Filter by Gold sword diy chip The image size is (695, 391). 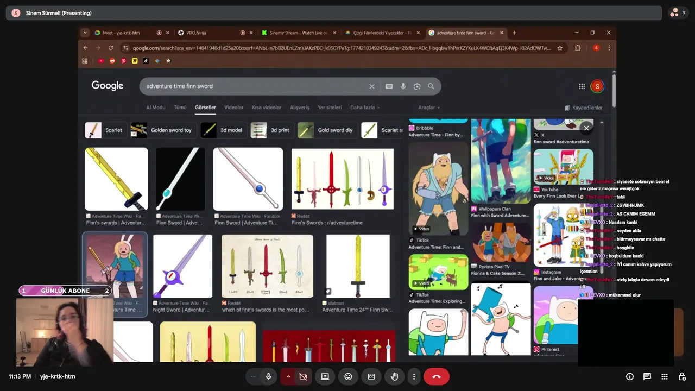(x=327, y=130)
